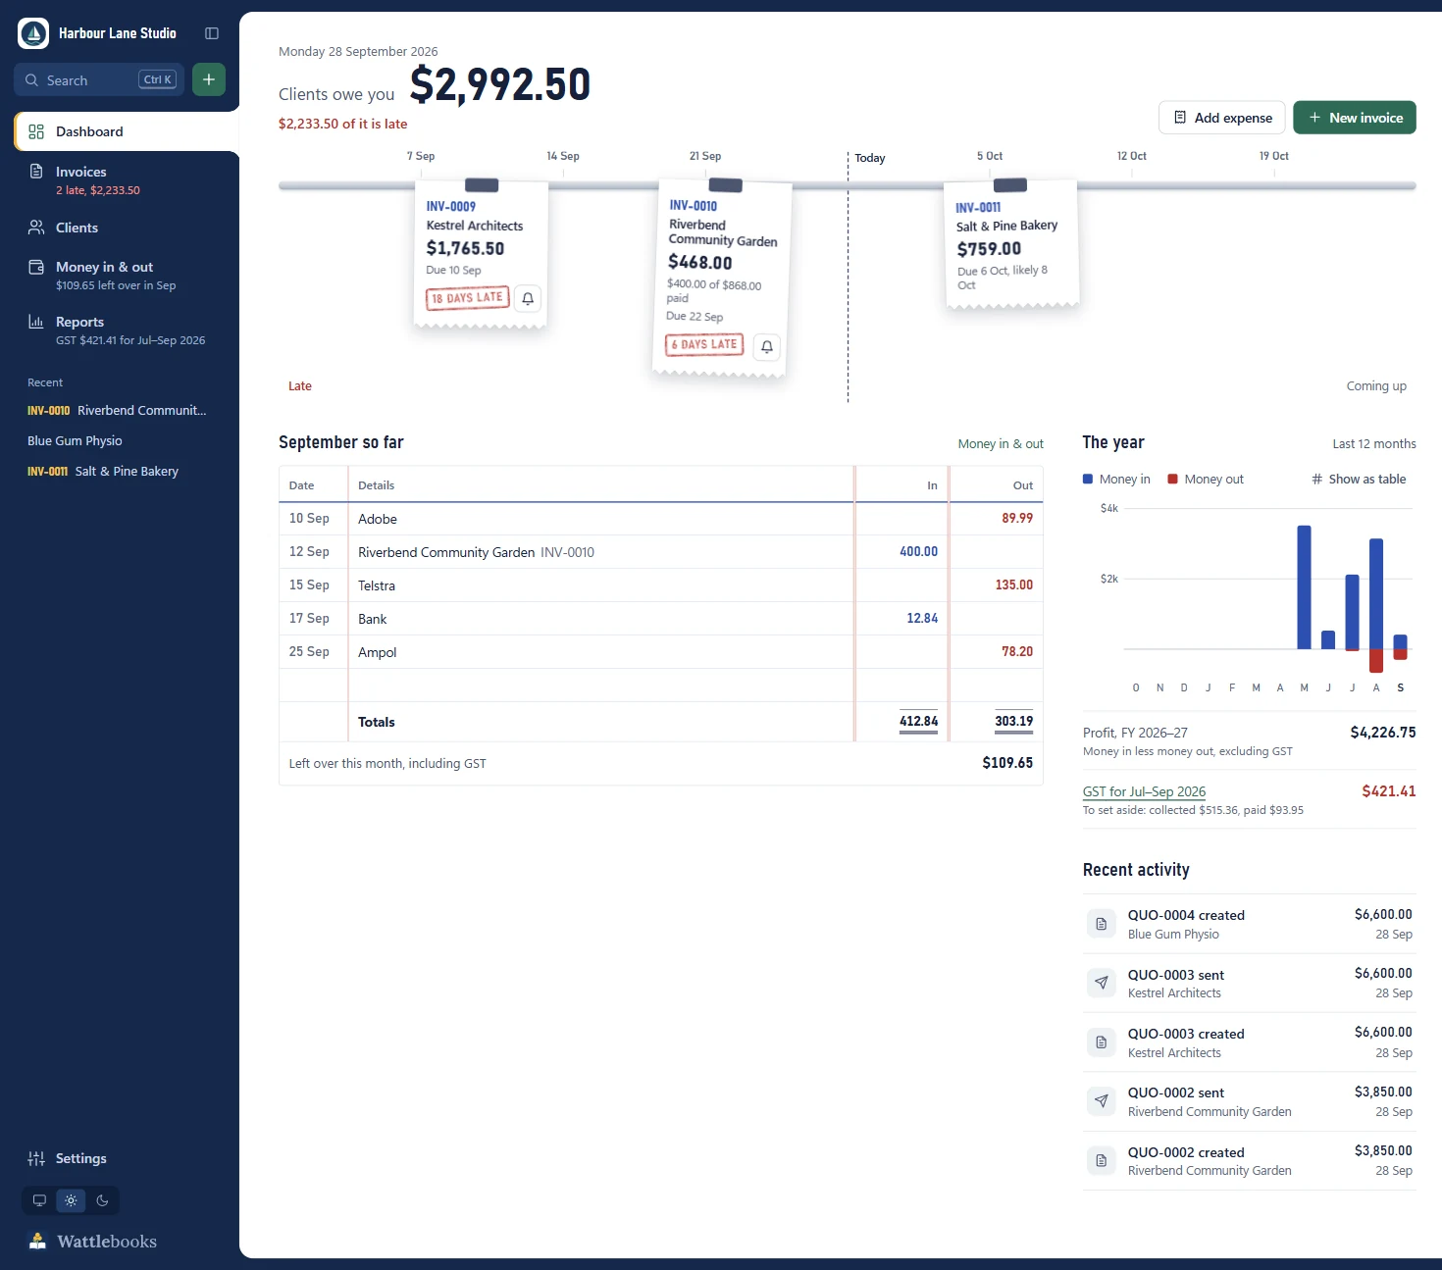Switch to light theme with sun icon
Image resolution: width=1442 pixels, height=1270 pixels.
71,1200
